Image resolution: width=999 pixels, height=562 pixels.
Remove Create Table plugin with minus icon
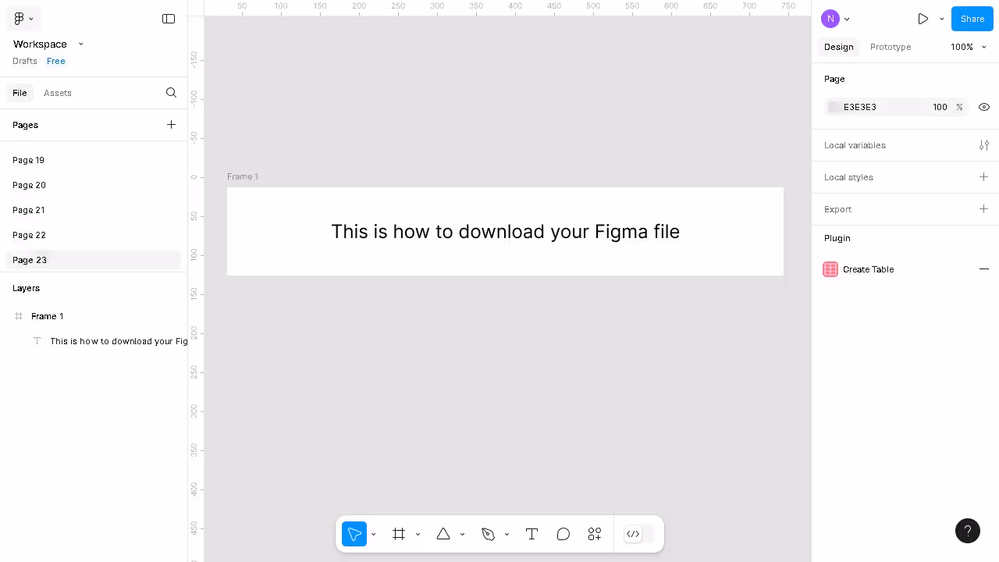click(x=984, y=269)
